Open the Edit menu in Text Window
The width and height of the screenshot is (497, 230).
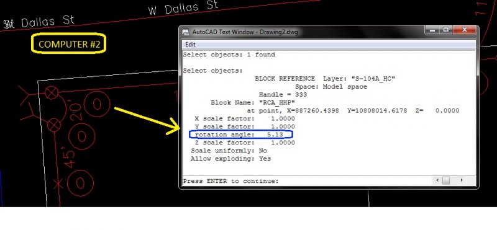click(190, 45)
